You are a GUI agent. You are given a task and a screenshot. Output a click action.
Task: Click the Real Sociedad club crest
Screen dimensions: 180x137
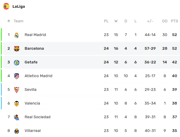pos(17,117)
